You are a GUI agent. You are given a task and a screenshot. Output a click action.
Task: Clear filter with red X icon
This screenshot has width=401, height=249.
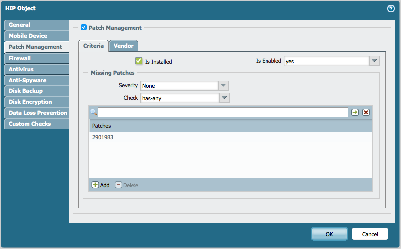tap(366, 112)
